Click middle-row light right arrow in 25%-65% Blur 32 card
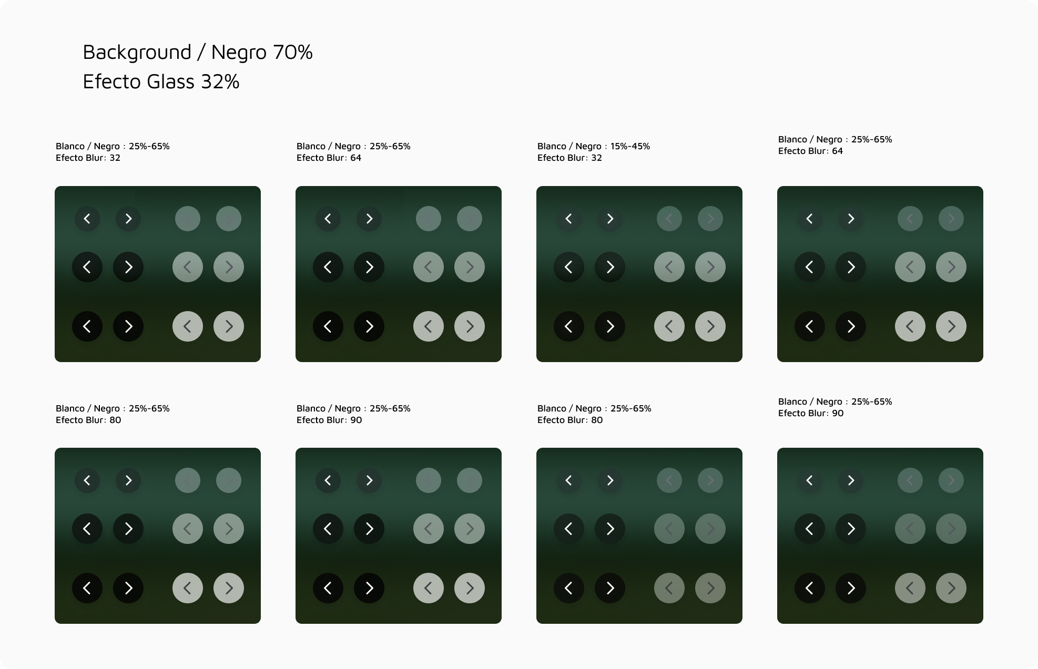Screen dimensions: 1038x669 pyautogui.click(x=229, y=267)
